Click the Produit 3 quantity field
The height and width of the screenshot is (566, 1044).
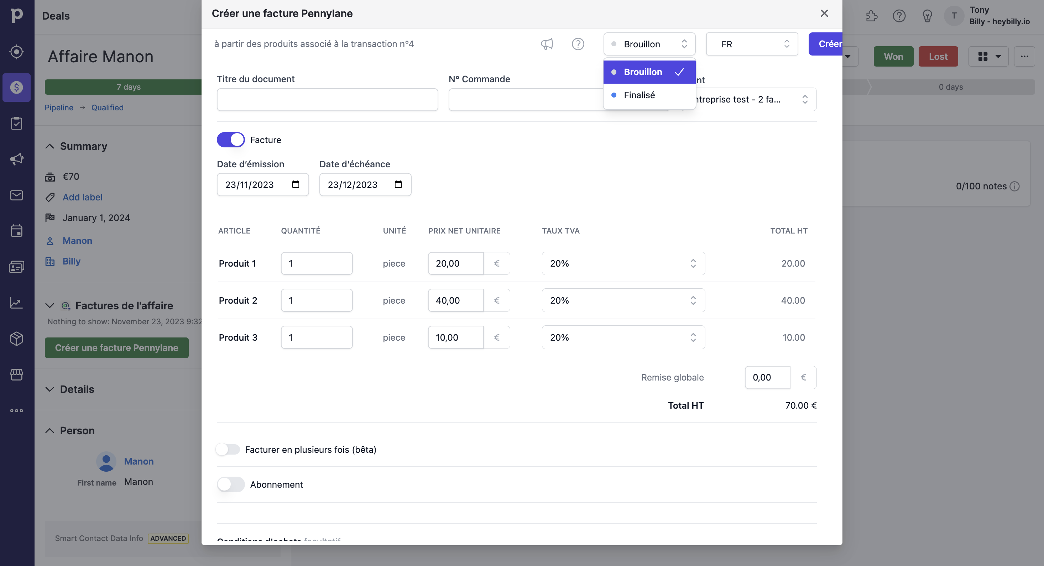point(317,337)
